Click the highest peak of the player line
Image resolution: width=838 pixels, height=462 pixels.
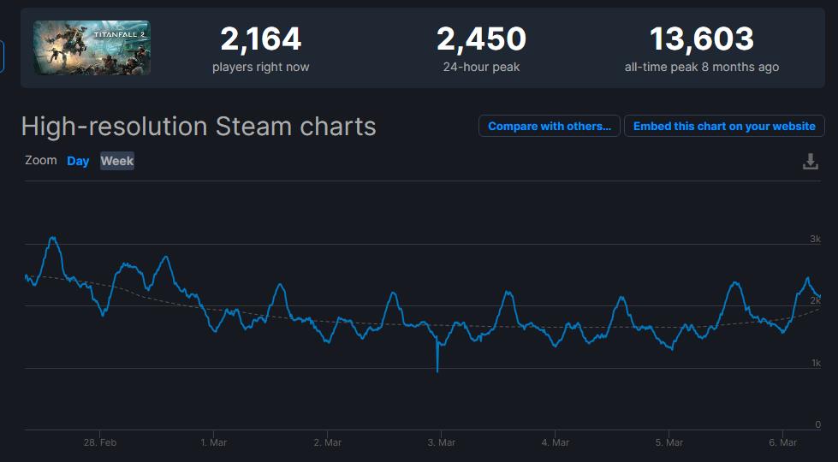pos(52,238)
